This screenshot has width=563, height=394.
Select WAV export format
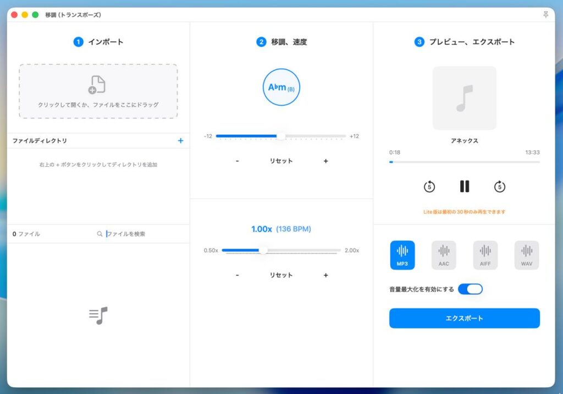coord(526,255)
